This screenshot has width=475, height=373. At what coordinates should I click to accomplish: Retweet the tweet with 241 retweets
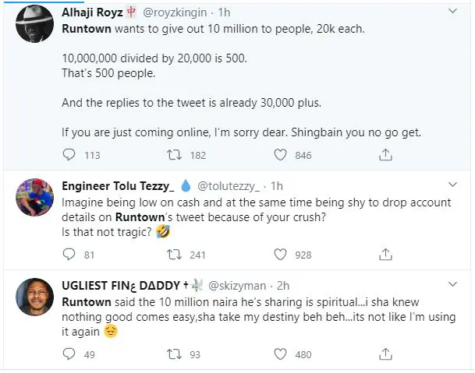tap(175, 254)
